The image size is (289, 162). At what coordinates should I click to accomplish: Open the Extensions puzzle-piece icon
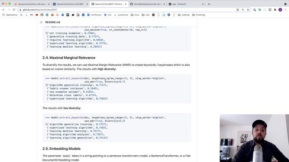point(275,10)
